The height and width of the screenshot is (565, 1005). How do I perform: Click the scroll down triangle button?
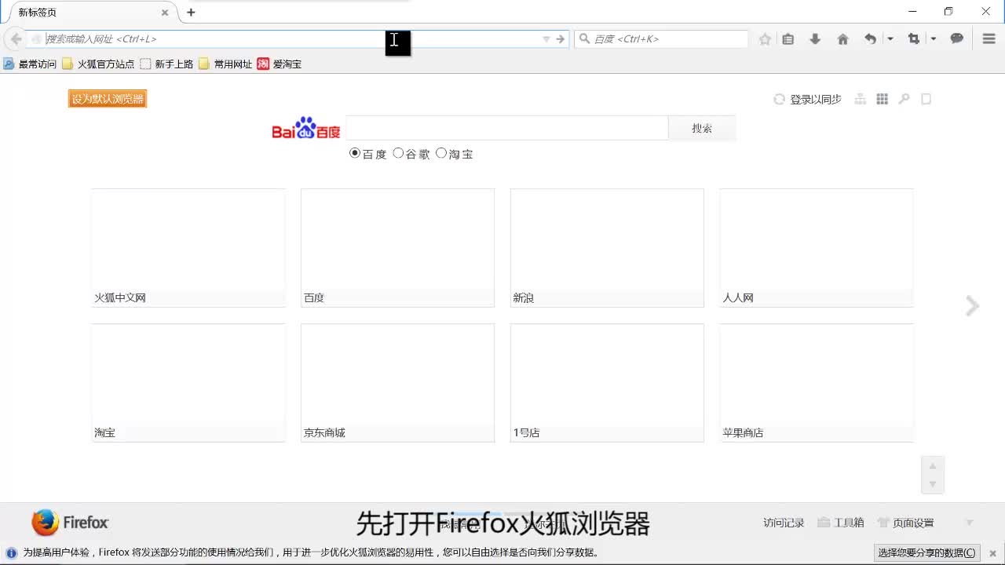pyautogui.click(x=933, y=484)
